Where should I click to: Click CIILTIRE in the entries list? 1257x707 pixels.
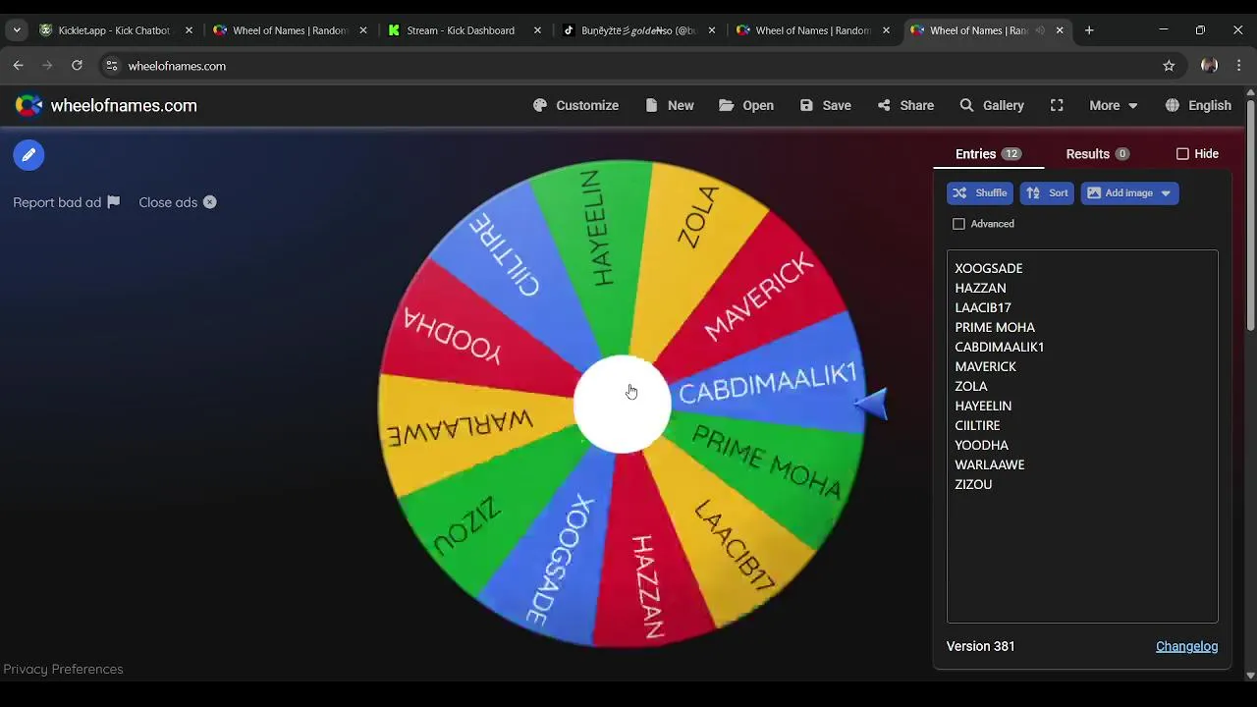tap(977, 425)
